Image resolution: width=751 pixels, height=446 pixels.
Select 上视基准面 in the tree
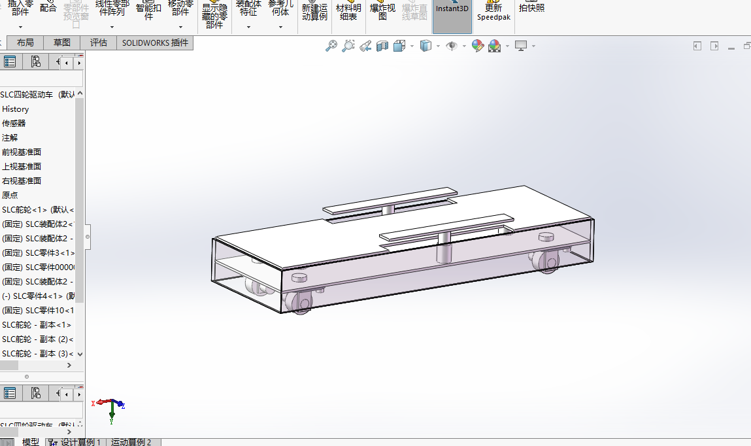coord(22,166)
